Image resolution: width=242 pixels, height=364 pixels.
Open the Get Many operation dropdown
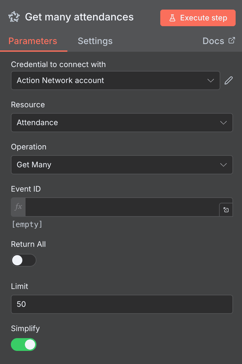tap(122, 165)
